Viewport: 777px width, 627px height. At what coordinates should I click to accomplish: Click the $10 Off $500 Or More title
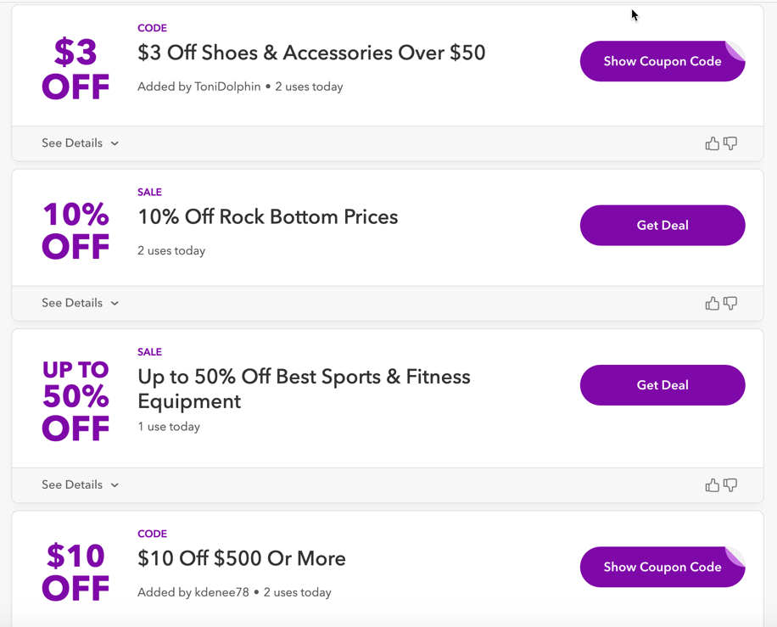point(242,558)
